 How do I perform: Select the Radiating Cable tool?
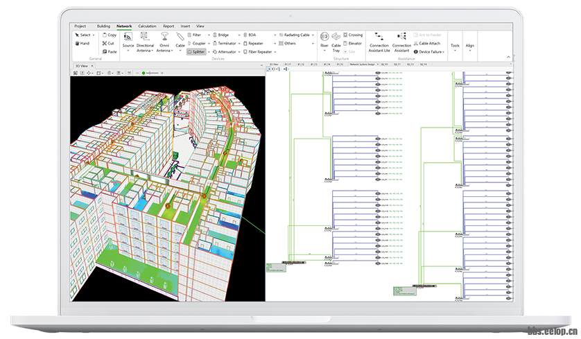[295, 35]
